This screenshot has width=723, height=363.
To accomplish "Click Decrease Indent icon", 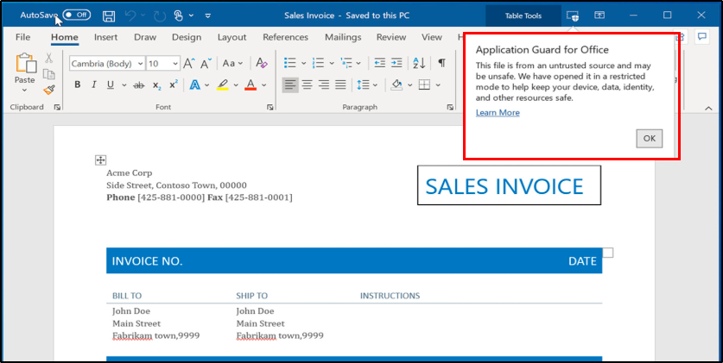I will [379, 63].
